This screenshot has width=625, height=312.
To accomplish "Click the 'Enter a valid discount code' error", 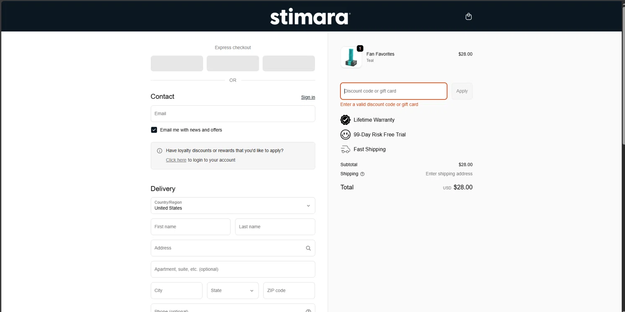I will tap(379, 105).
